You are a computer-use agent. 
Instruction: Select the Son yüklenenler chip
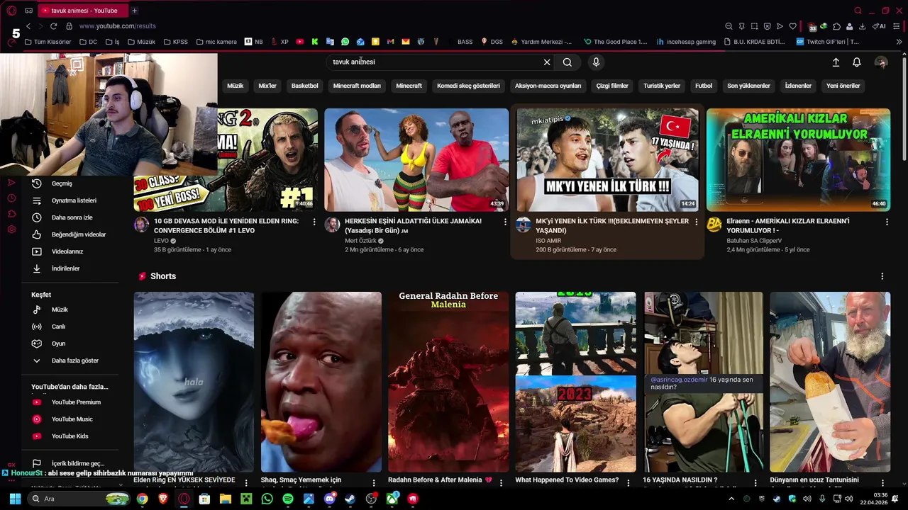(748, 86)
